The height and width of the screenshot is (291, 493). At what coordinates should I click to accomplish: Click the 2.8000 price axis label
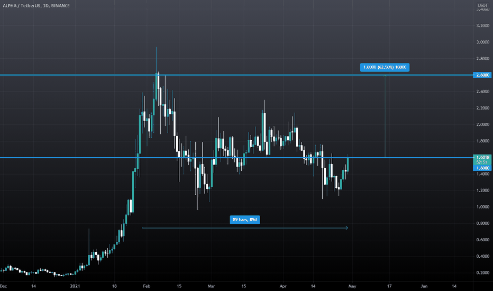click(482, 59)
